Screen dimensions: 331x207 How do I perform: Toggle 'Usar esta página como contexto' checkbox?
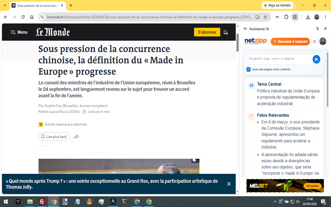pyautogui.click(x=249, y=69)
